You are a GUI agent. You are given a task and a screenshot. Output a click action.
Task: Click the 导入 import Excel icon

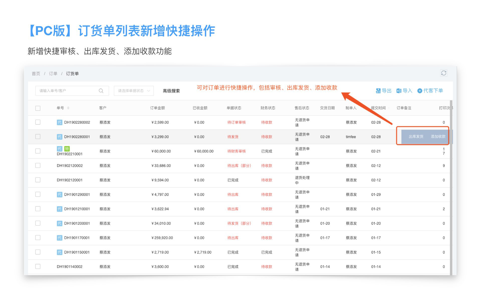point(399,91)
